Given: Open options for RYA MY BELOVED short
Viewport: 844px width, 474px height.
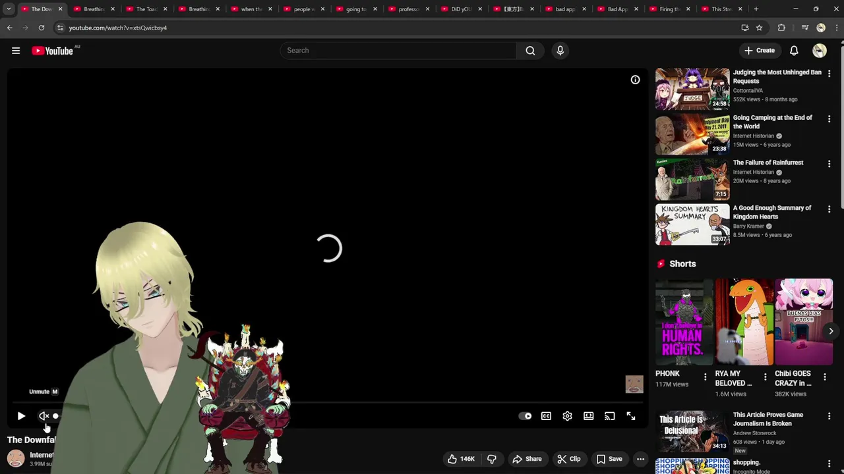Looking at the screenshot, I should click(765, 377).
